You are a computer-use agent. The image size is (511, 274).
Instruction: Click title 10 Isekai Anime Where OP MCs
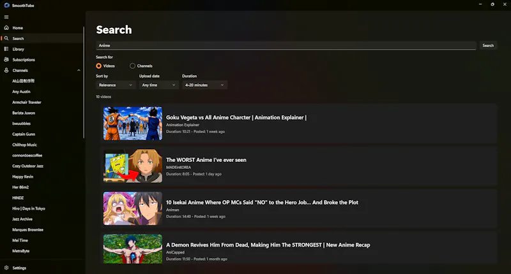pos(262,203)
